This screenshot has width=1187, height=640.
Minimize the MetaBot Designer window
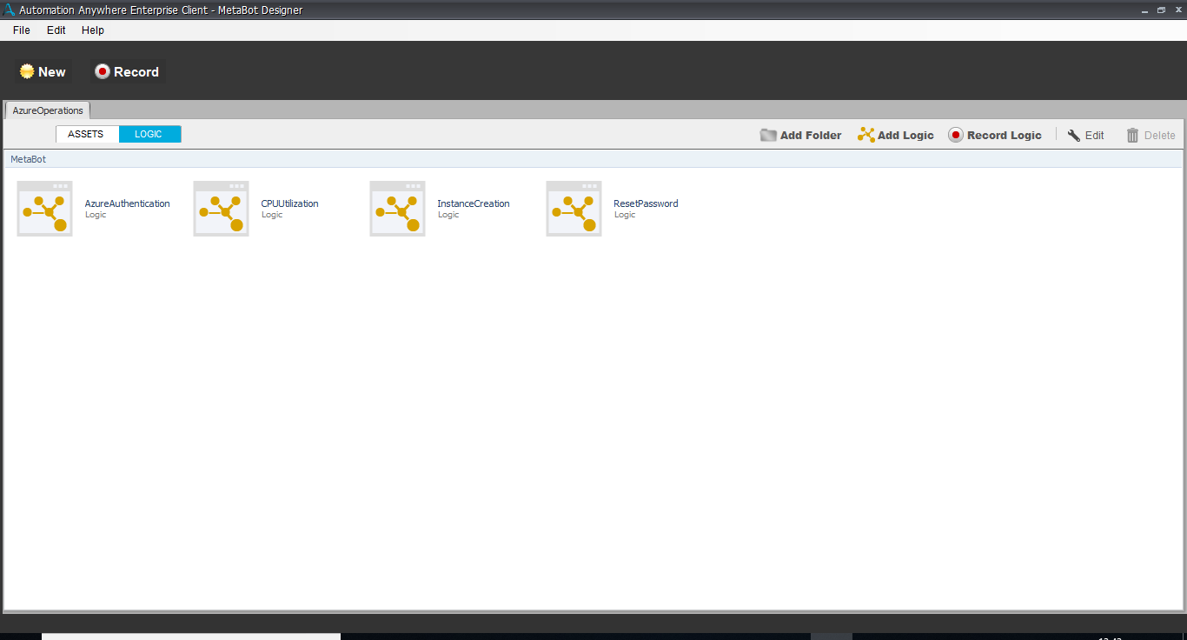pos(1144,10)
